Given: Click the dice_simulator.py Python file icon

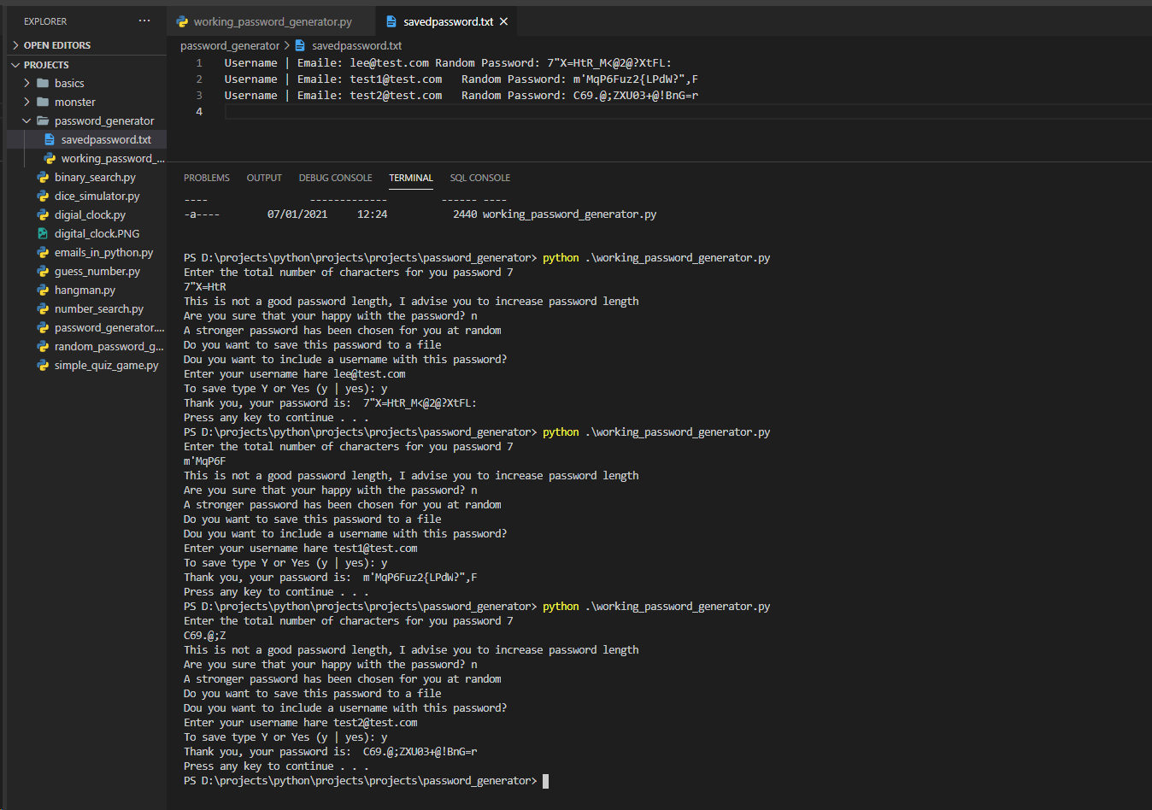Looking at the screenshot, I should pos(43,196).
